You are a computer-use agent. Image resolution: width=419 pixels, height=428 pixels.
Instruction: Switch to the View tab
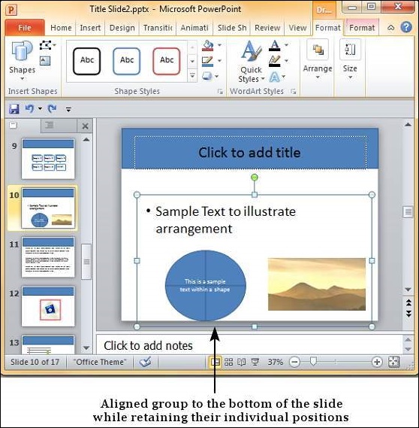(298, 28)
